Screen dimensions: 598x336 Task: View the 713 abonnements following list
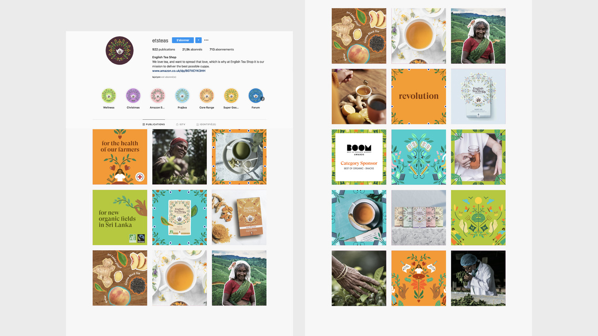tap(222, 49)
